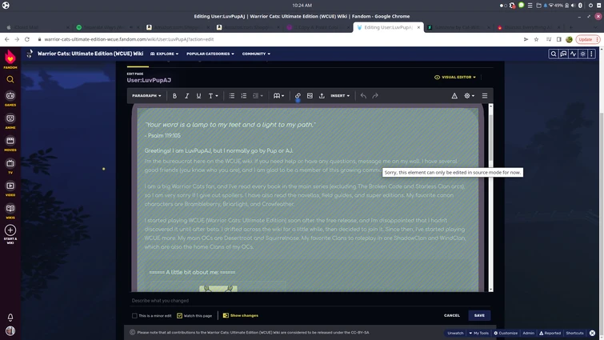604x340 pixels.
Task: Click Customize in the bottom toolbar
Action: (x=506, y=333)
